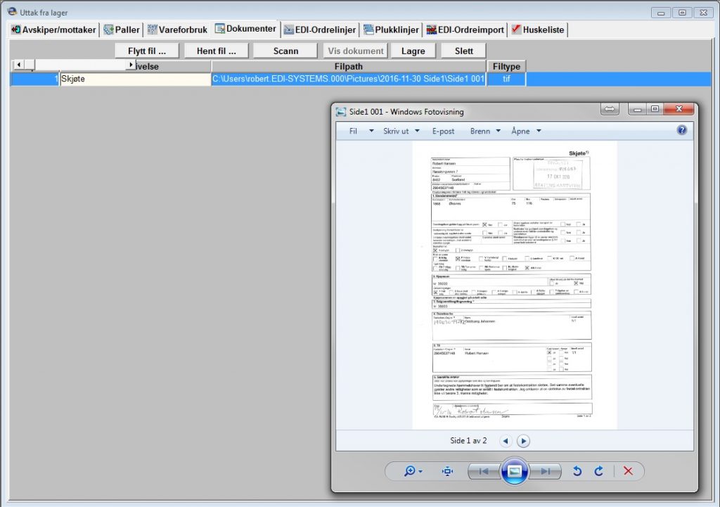This screenshot has height=507, width=720.
Task: Start scanning with the Scann button
Action: tap(285, 51)
